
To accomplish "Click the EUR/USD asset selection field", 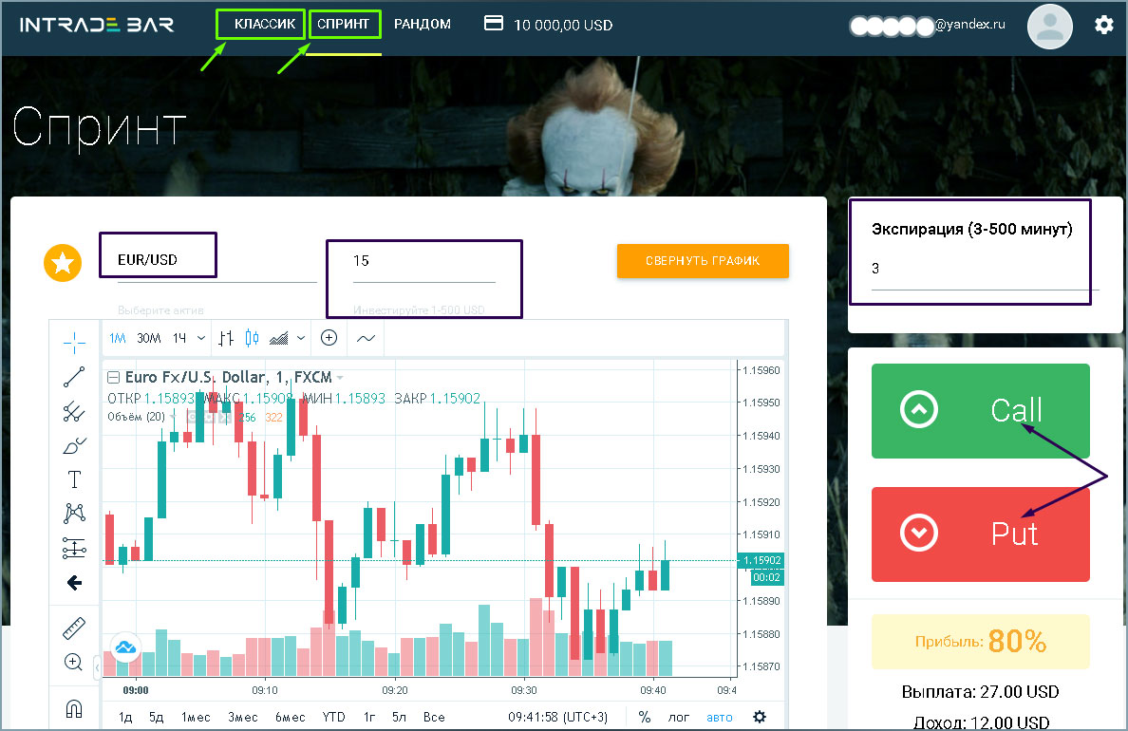I will 217,260.
